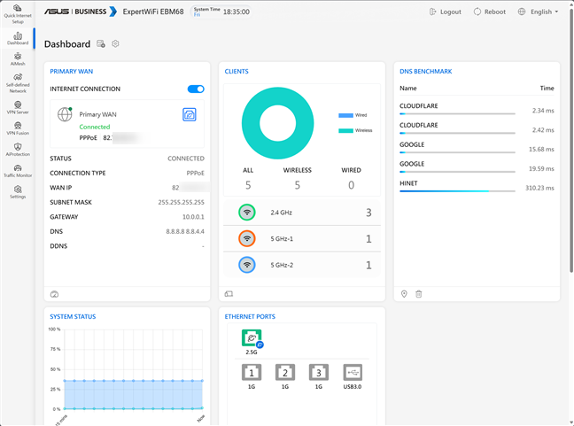Click the CLOUDFLARE entry at 2.42 ms
This screenshot has height=426, width=574.
(x=477, y=128)
